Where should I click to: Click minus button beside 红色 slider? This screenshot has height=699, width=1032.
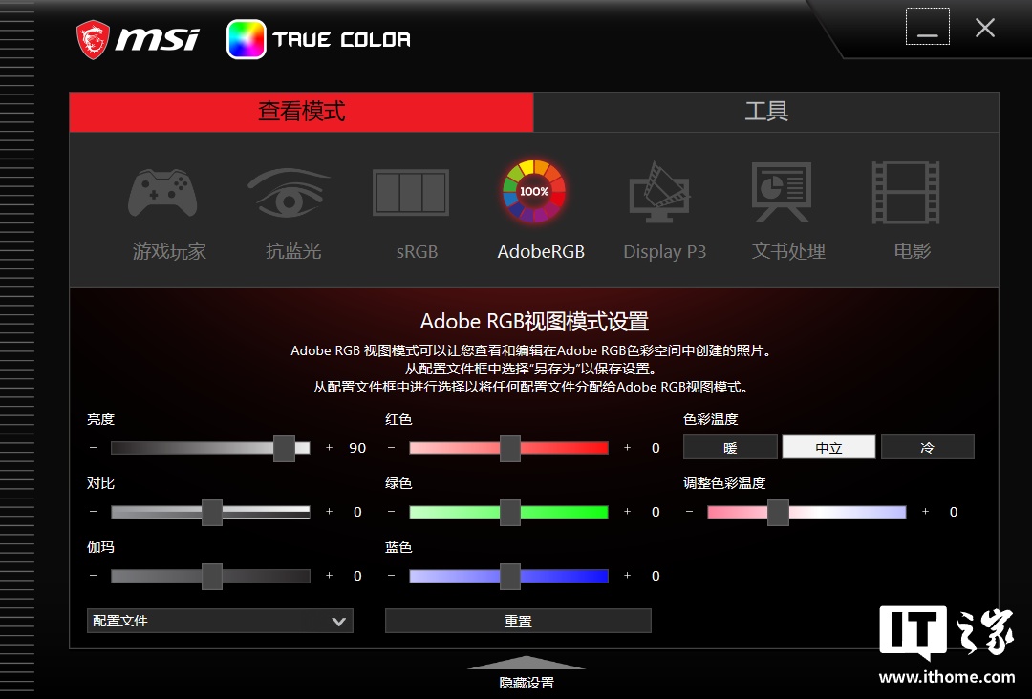392,448
